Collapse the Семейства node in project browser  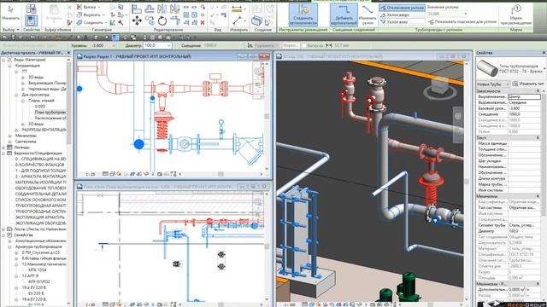(x=3, y=235)
